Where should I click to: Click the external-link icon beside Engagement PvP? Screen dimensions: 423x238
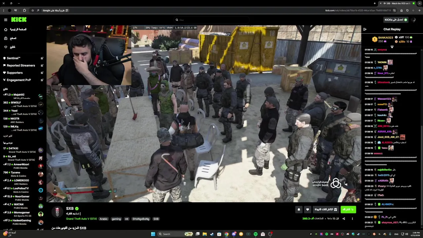[42, 80]
